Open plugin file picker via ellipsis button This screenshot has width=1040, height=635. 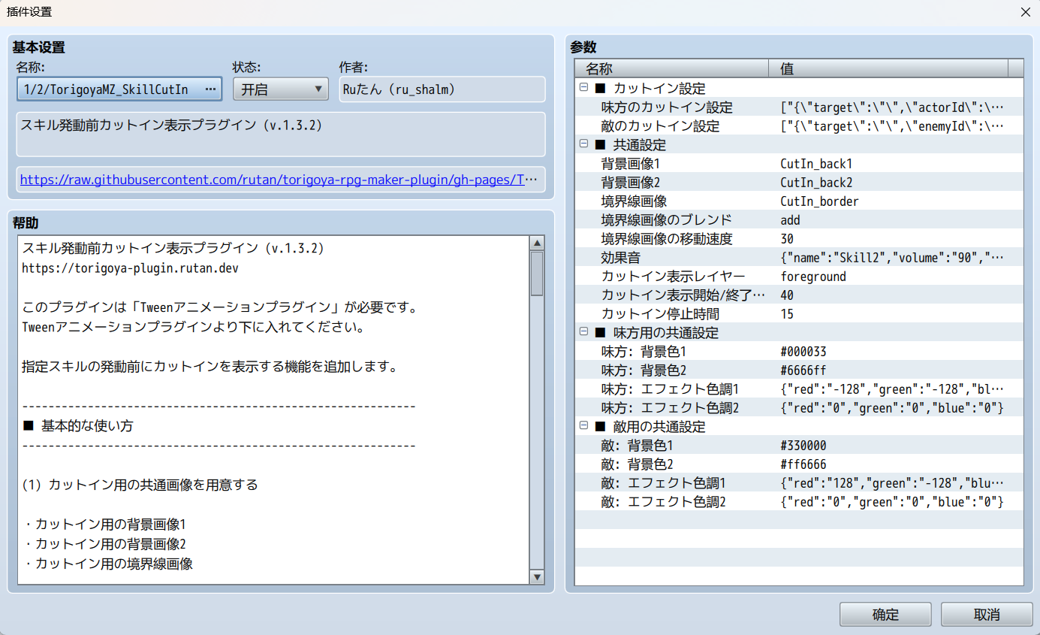click(210, 89)
